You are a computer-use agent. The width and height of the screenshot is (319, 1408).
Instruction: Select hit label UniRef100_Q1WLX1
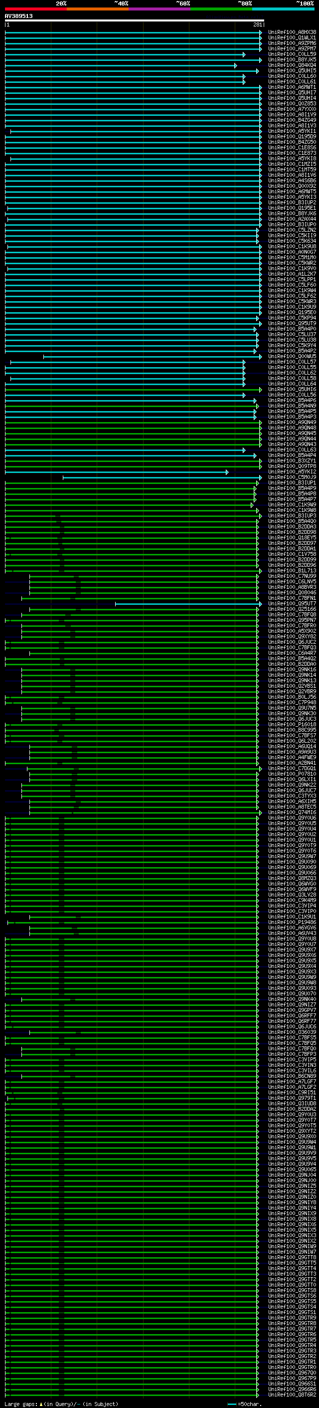(x=292, y=38)
